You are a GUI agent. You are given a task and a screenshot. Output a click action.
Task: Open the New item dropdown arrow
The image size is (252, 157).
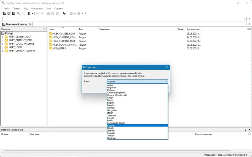tap(33, 14)
